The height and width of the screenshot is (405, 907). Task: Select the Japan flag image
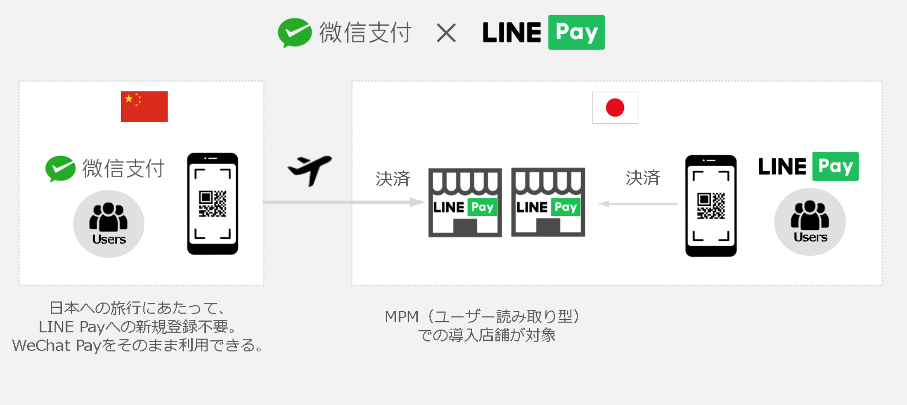click(615, 108)
